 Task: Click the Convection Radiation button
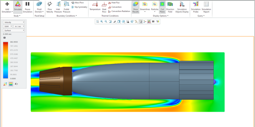(x=119, y=11)
